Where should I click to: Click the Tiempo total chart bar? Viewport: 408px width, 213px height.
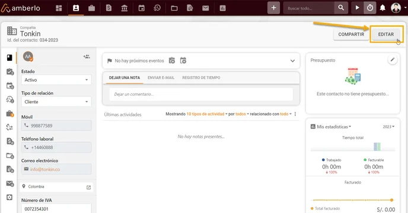click(377, 147)
